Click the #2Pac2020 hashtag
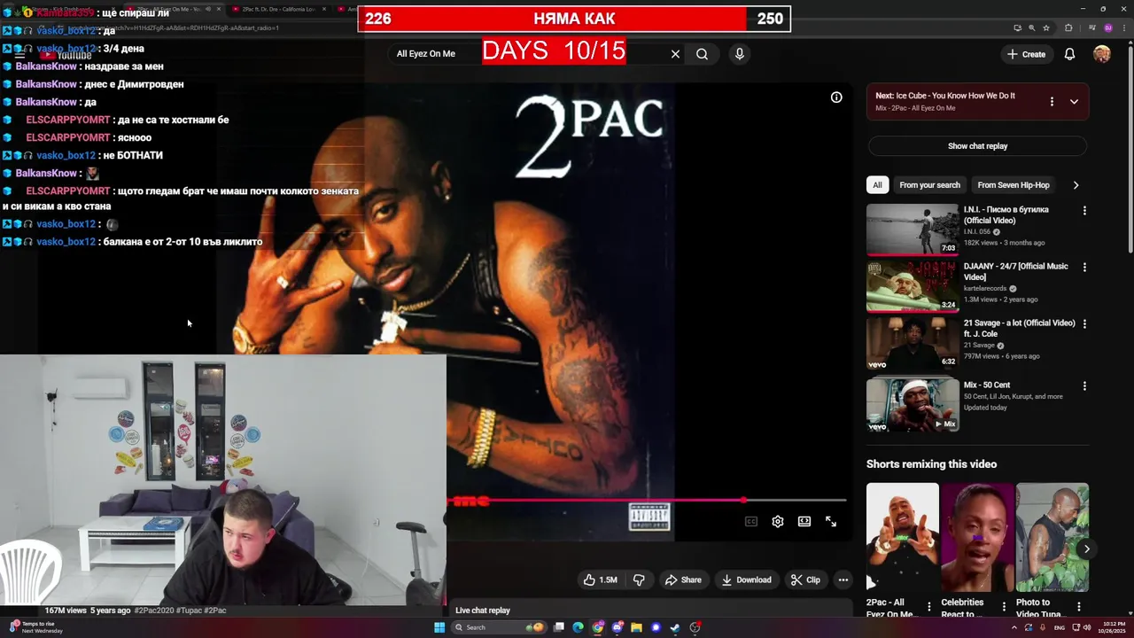 click(155, 611)
